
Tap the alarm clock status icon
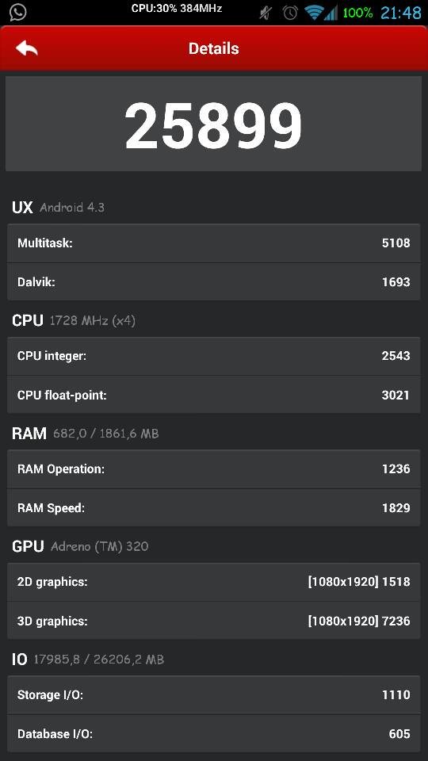point(290,13)
